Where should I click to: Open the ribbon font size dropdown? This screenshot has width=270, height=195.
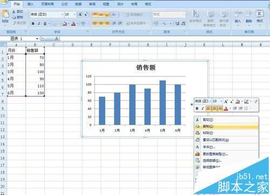(x=75, y=15)
